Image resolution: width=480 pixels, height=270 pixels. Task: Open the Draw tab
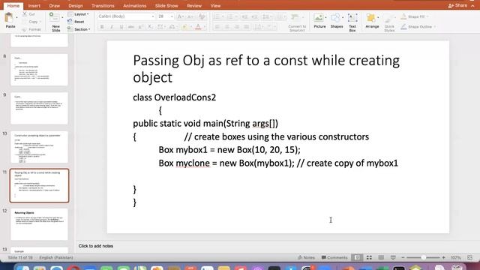(x=55, y=6)
